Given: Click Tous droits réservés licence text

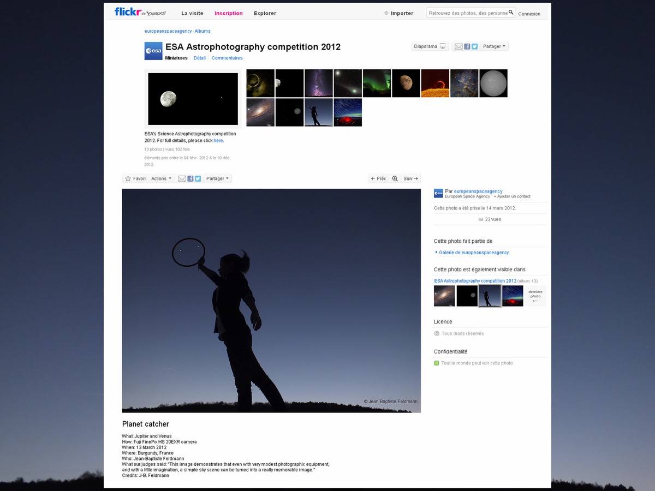Looking at the screenshot, I should [x=462, y=333].
